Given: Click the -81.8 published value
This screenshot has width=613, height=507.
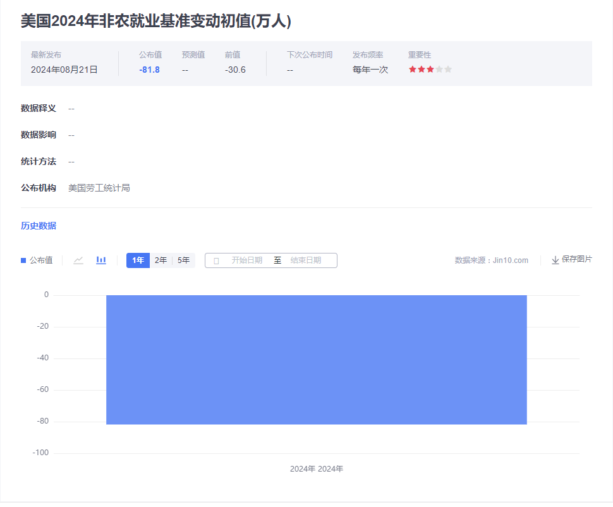Looking at the screenshot, I should [149, 70].
